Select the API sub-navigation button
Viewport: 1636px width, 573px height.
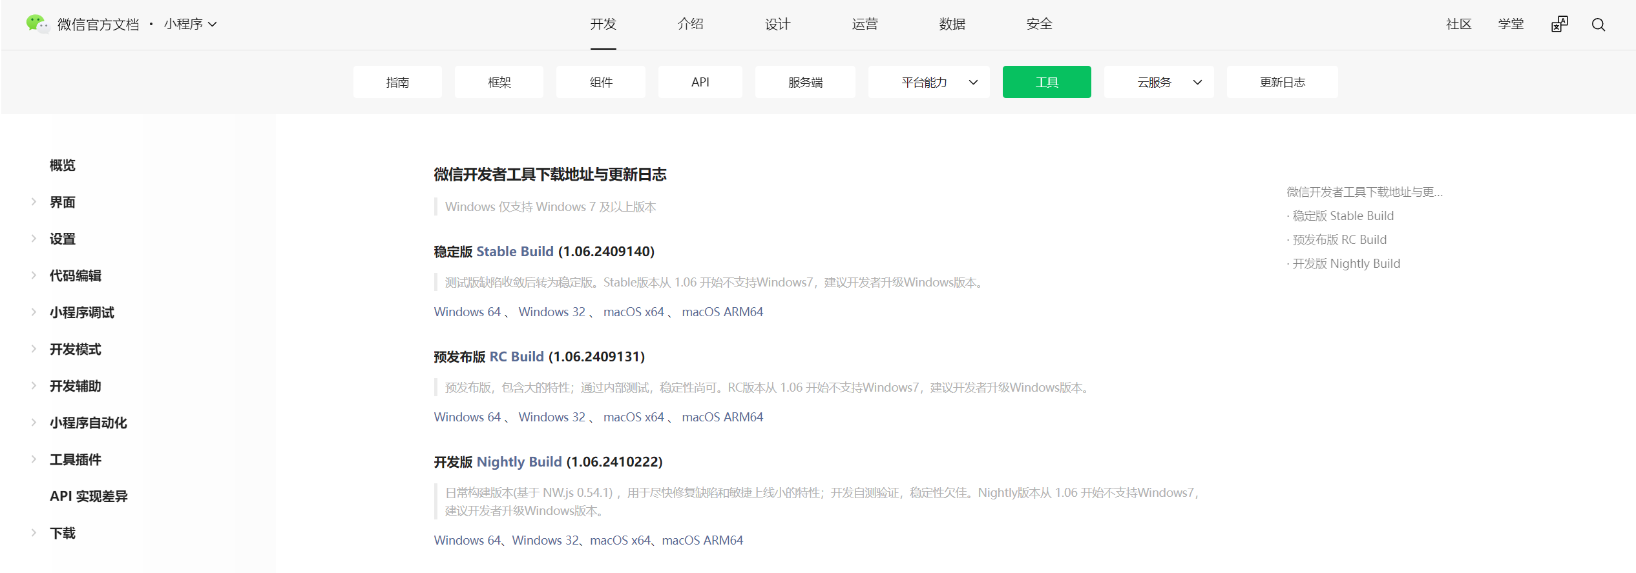[x=700, y=82]
